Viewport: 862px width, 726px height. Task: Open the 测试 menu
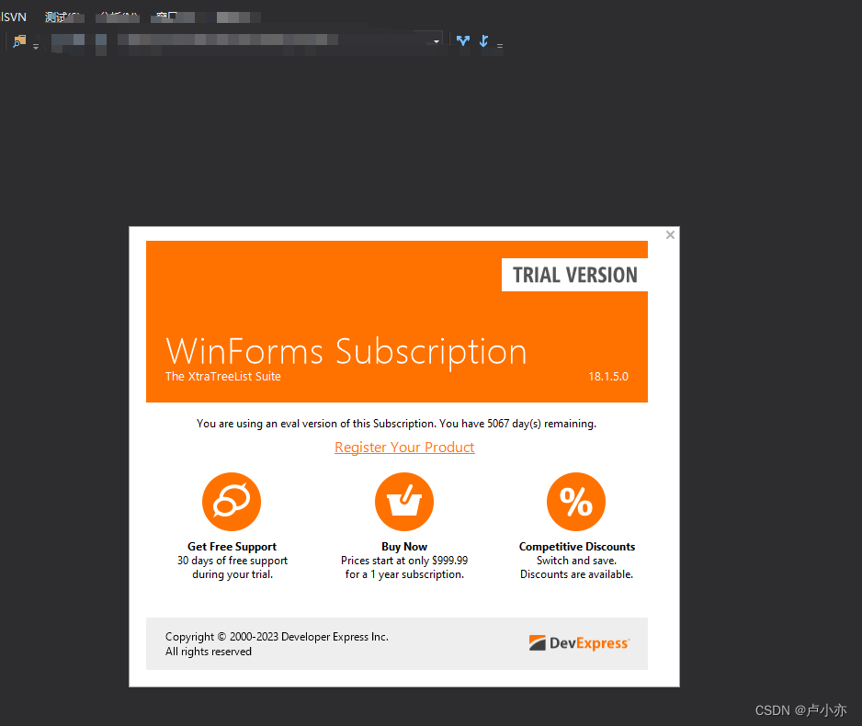click(64, 17)
